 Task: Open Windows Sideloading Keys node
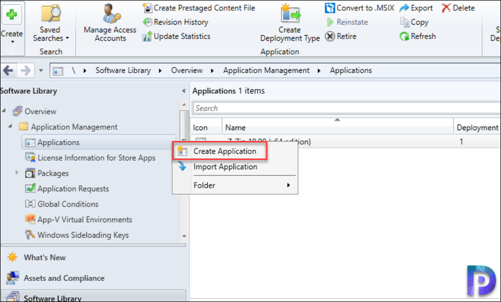(x=83, y=235)
